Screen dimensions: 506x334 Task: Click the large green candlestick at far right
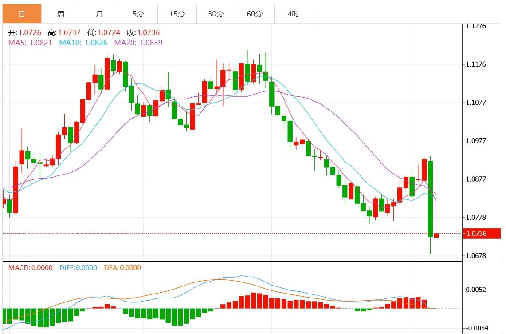[430, 199]
